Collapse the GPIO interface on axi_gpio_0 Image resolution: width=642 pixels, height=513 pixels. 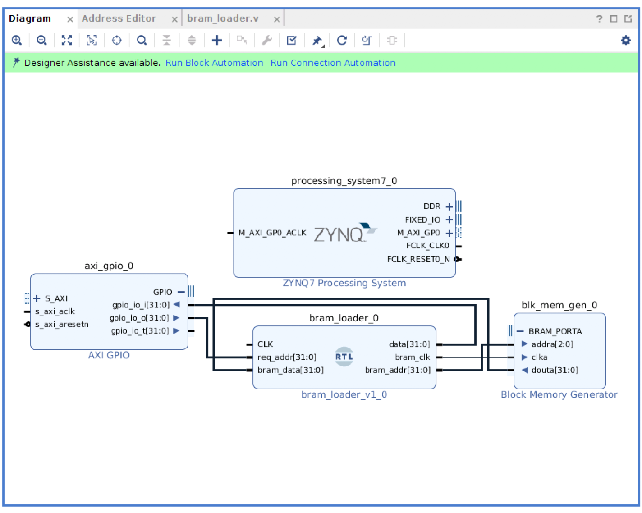181,292
